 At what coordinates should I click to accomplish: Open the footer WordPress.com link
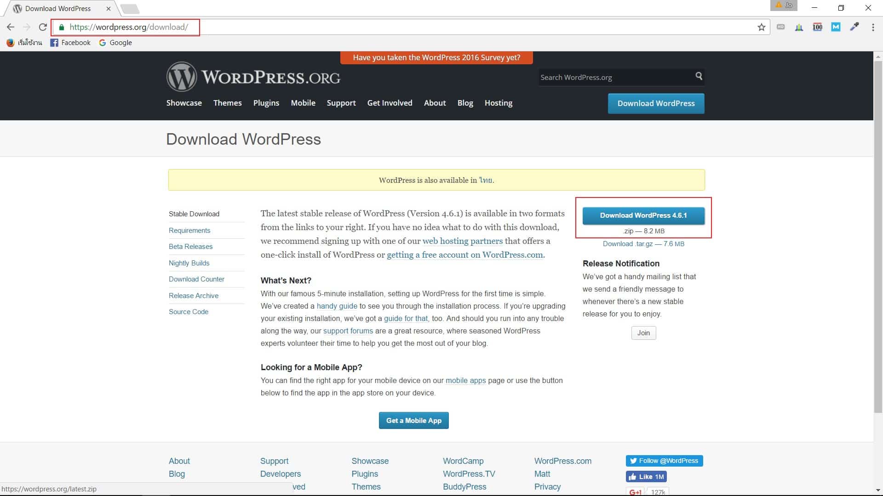point(563,461)
